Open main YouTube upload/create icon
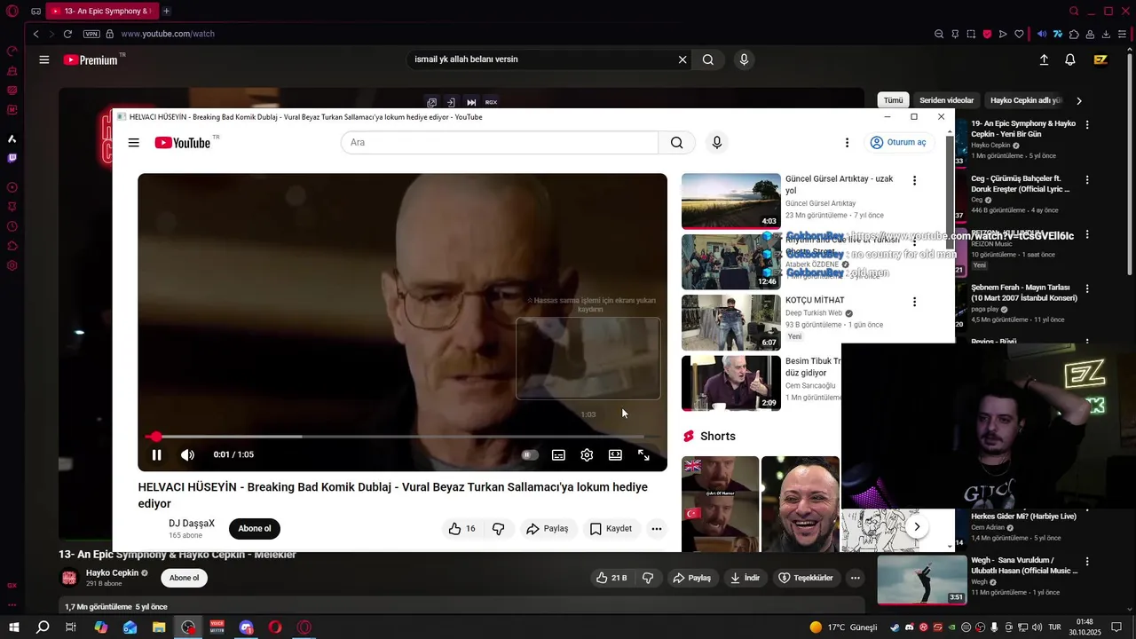Screen dimensions: 1136x639 tap(1044, 59)
